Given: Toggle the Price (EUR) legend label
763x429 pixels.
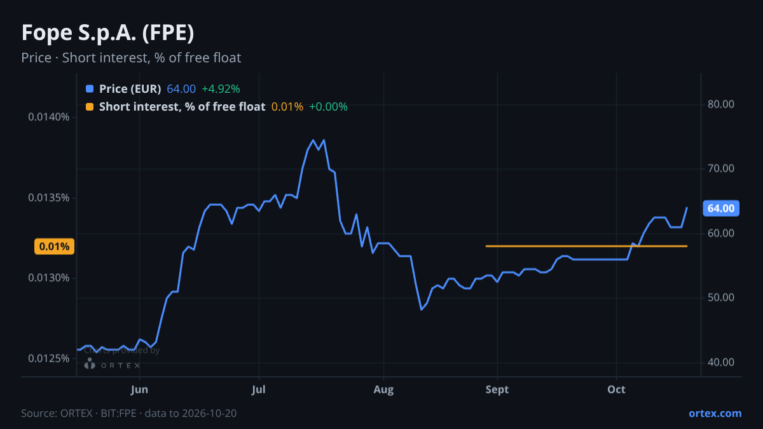Looking at the screenshot, I should click(x=130, y=89).
